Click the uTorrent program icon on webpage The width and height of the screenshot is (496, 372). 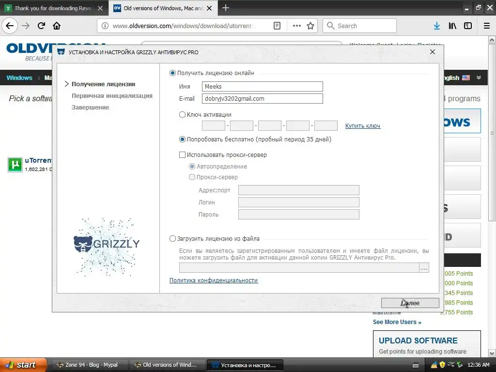point(15,165)
